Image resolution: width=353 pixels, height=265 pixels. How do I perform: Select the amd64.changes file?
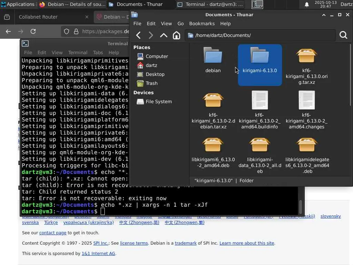(306, 110)
